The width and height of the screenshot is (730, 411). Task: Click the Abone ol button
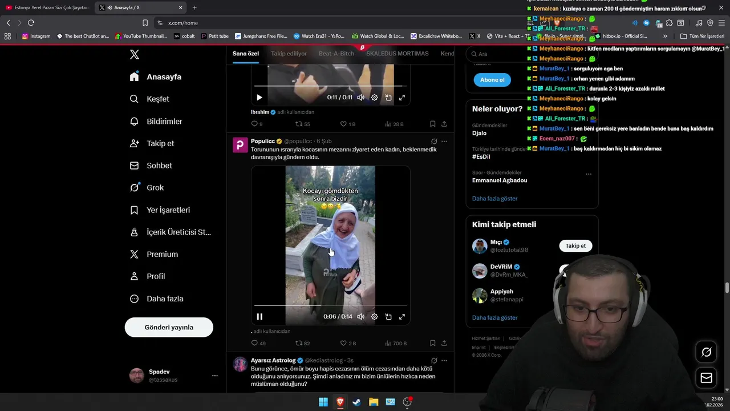point(492,80)
